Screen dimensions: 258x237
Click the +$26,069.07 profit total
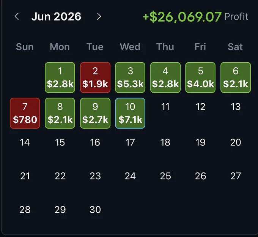182,17
